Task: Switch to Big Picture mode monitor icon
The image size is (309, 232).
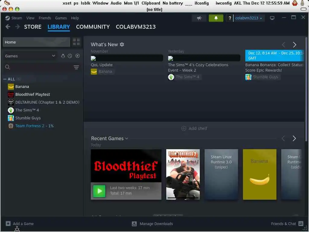Action: click(x=272, y=18)
